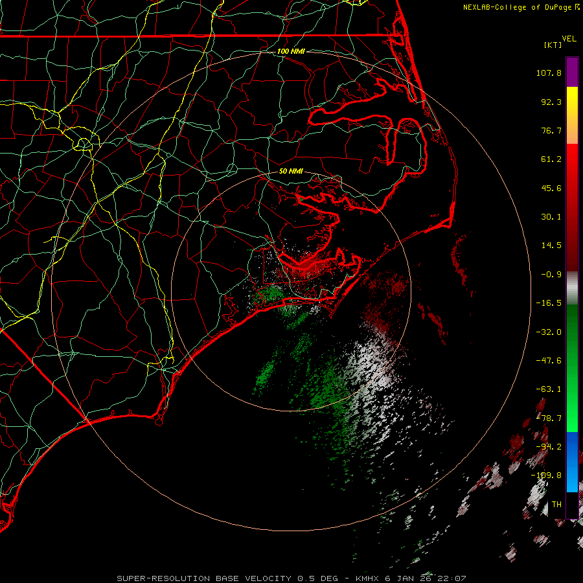Click the 30.1 value on velocity scale
This screenshot has height=583, width=583.
(551, 217)
